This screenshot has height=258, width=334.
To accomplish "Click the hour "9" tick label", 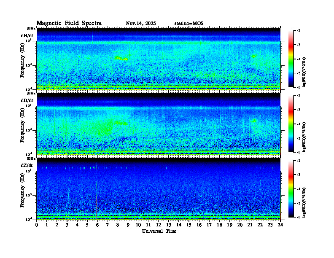I will (128, 225).
